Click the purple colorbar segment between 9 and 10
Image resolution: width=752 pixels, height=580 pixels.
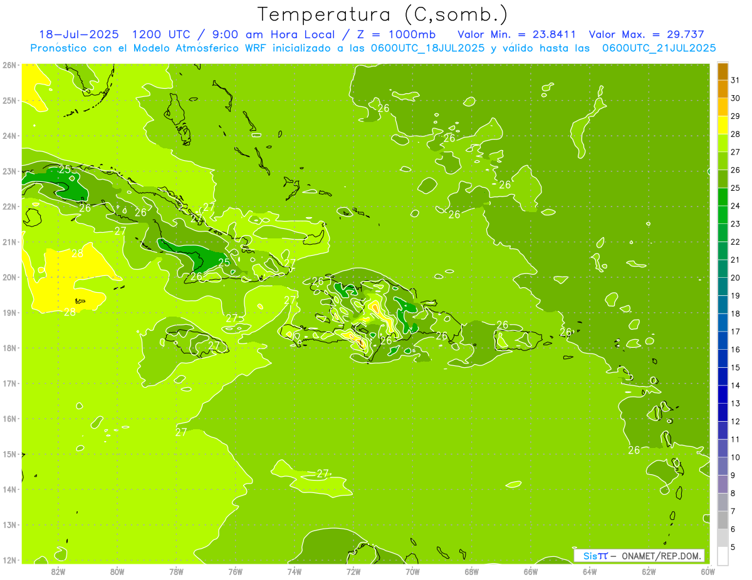723,466
